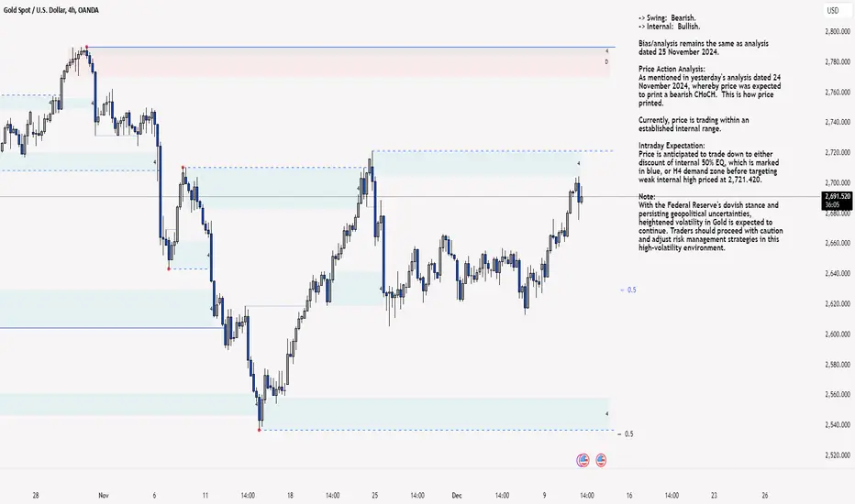The image size is (855, 504).
Task: Click the 23 date label on time axis
Action: click(714, 495)
